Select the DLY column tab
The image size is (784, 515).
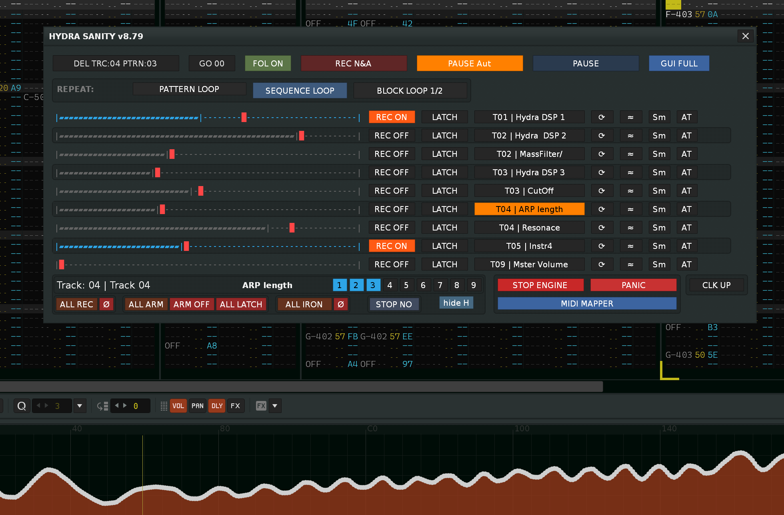coord(217,406)
